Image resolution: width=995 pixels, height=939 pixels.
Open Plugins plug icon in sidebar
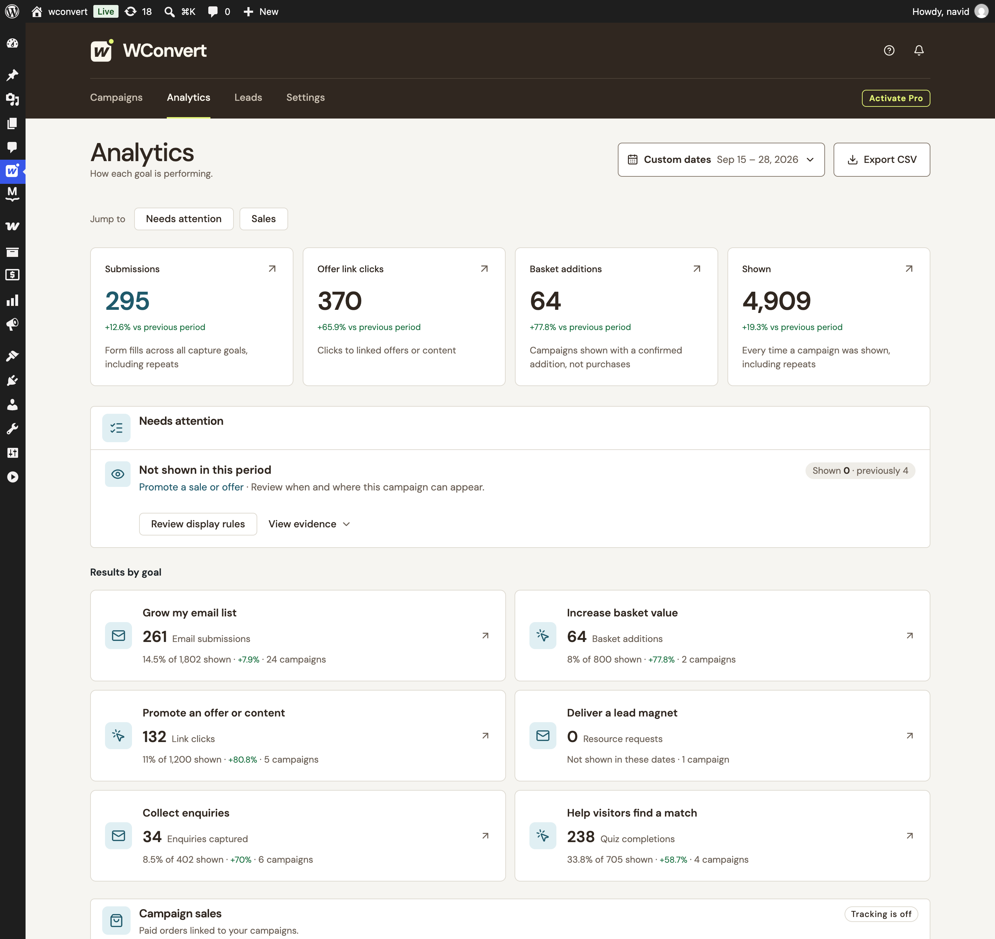pyautogui.click(x=12, y=380)
